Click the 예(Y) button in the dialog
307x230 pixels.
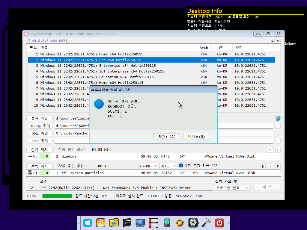[166, 136]
